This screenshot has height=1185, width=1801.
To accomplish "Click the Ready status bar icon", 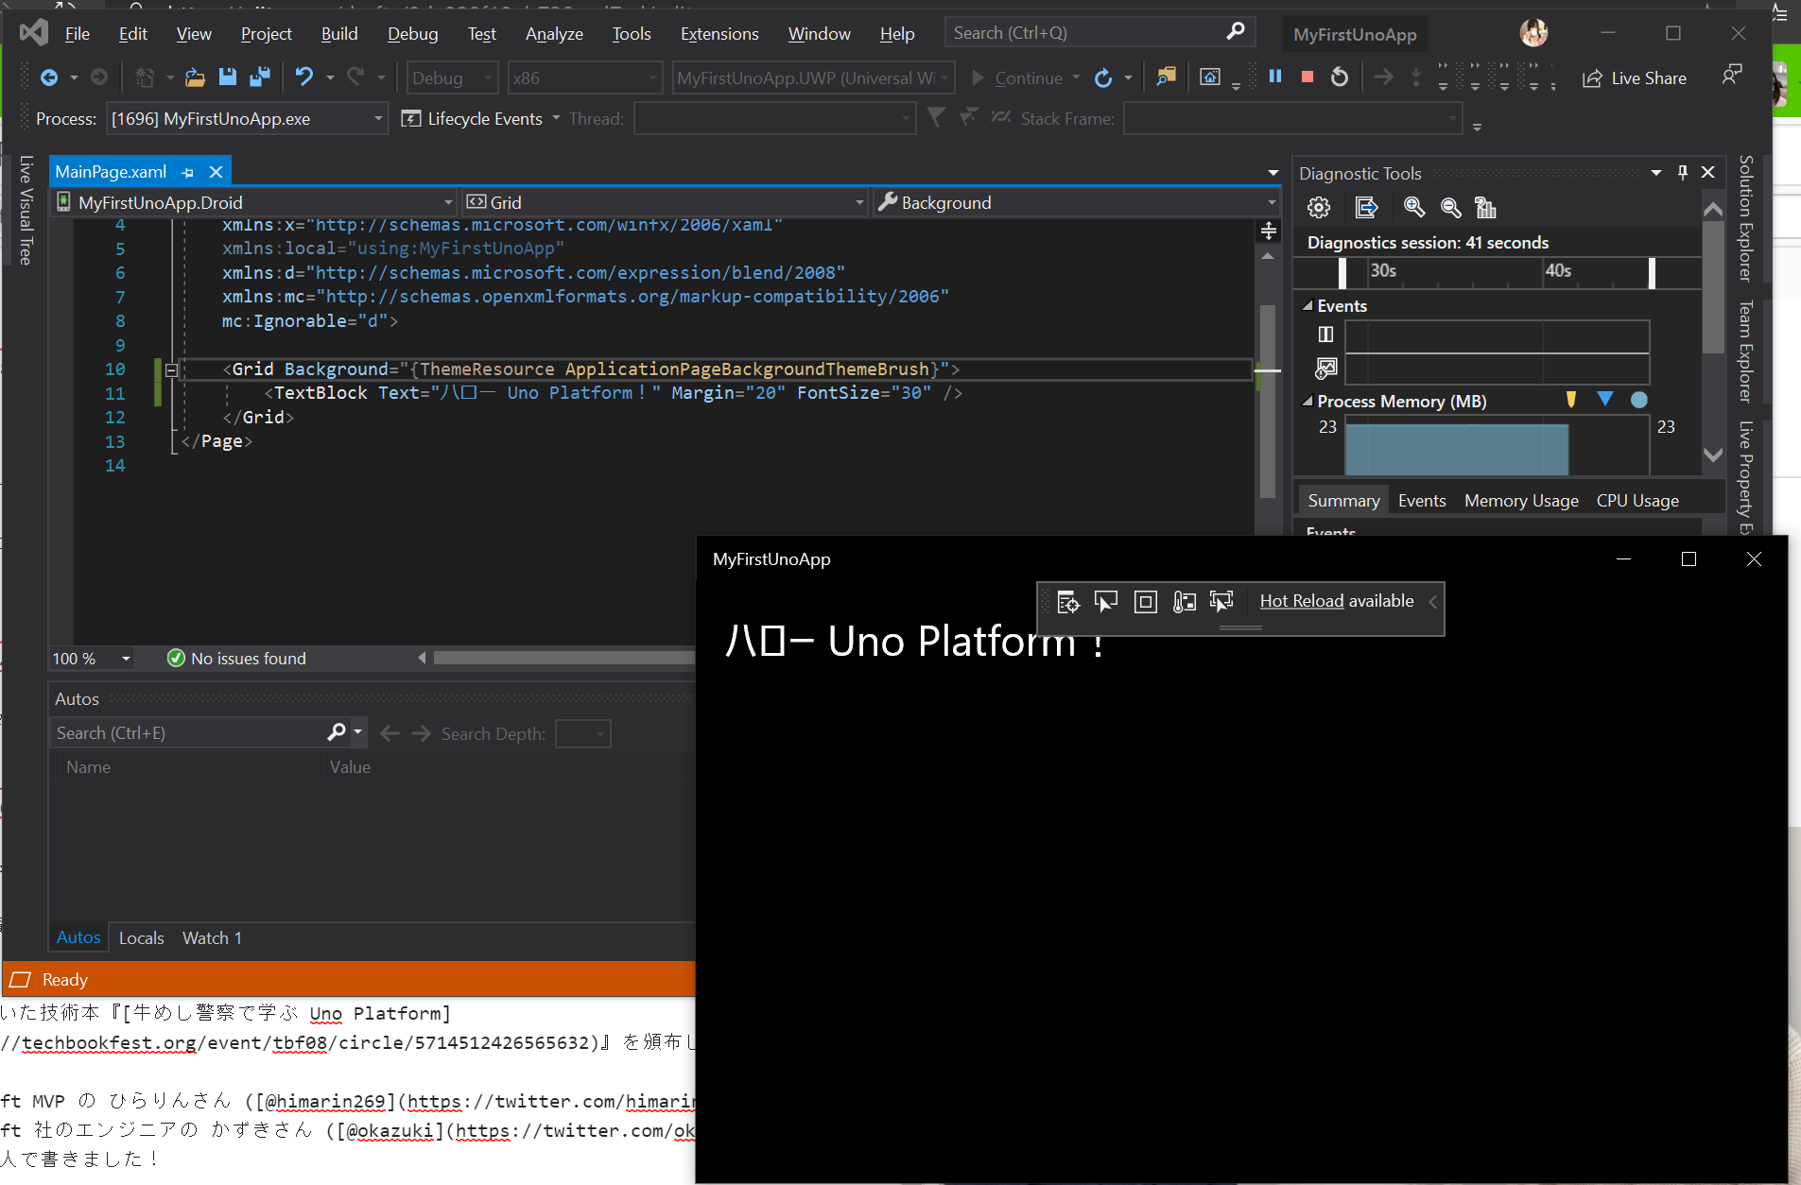I will coord(21,980).
